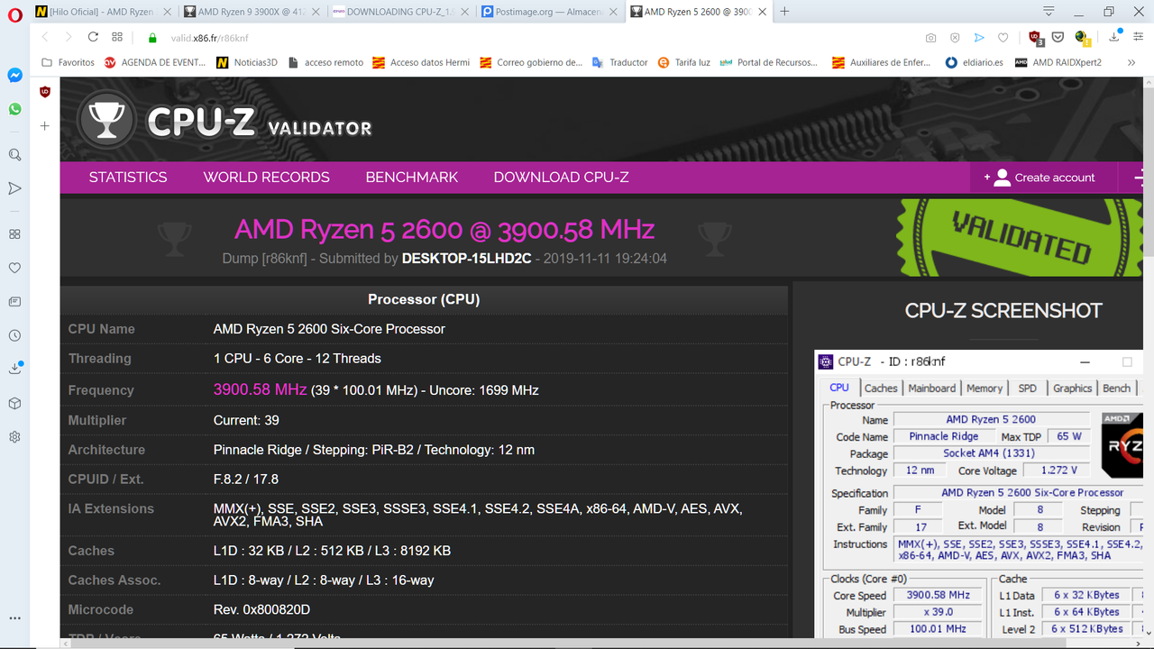Click 'AMD Ryzen 5 2600 Six-Core Processor' text
Screen dimensions: 1154x649
(x=329, y=329)
